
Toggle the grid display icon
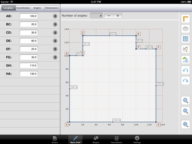coord(185,39)
